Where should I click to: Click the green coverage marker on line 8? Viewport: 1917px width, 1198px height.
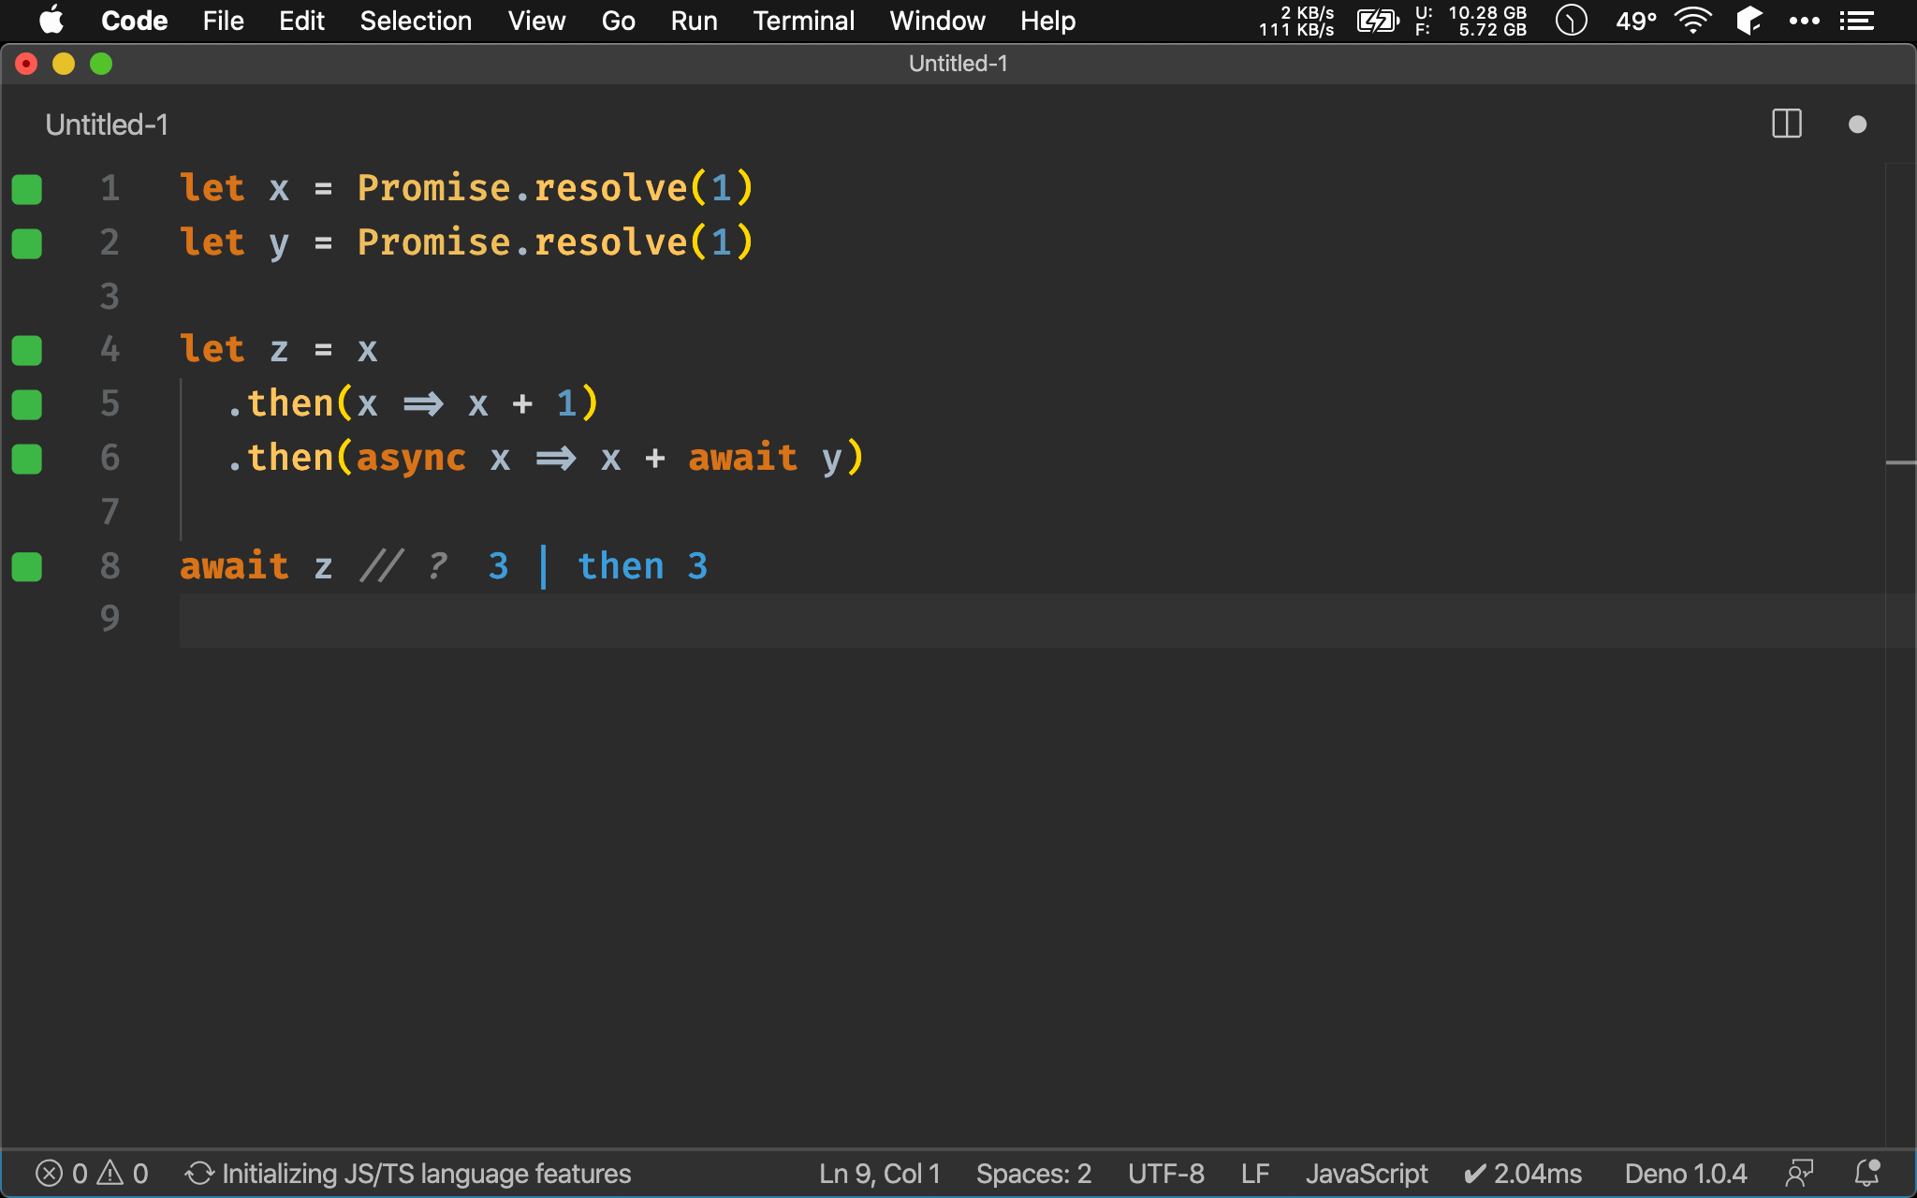(x=27, y=566)
